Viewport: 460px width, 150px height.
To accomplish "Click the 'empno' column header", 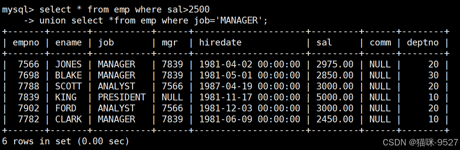I will tap(26, 42).
